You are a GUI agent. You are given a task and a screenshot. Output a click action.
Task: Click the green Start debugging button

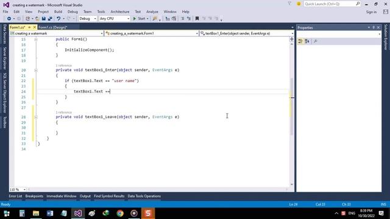coord(139,19)
